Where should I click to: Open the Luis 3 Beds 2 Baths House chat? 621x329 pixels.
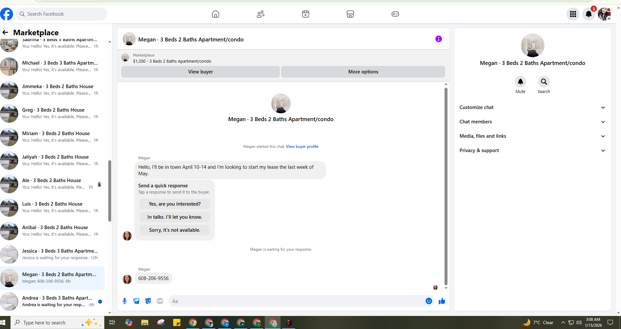(53, 208)
